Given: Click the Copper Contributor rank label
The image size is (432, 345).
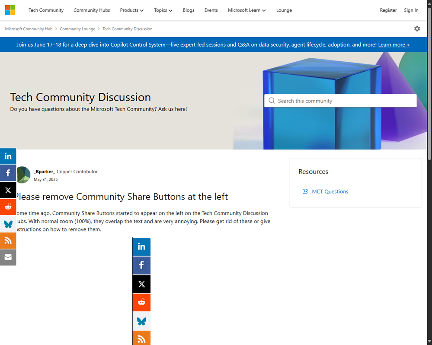Looking at the screenshot, I should (x=77, y=171).
